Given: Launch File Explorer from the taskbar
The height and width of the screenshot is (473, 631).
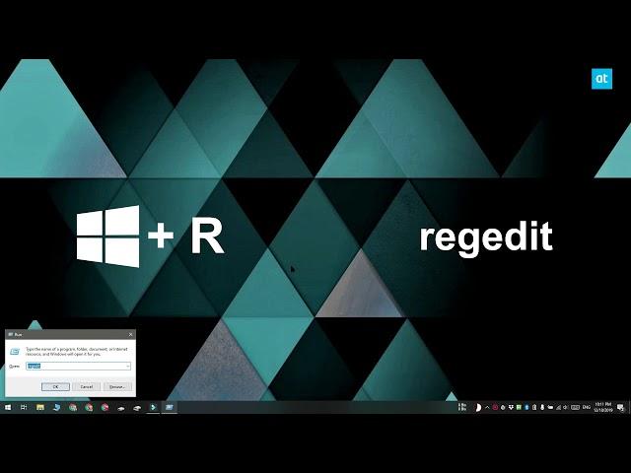Looking at the screenshot, I should [x=40, y=407].
